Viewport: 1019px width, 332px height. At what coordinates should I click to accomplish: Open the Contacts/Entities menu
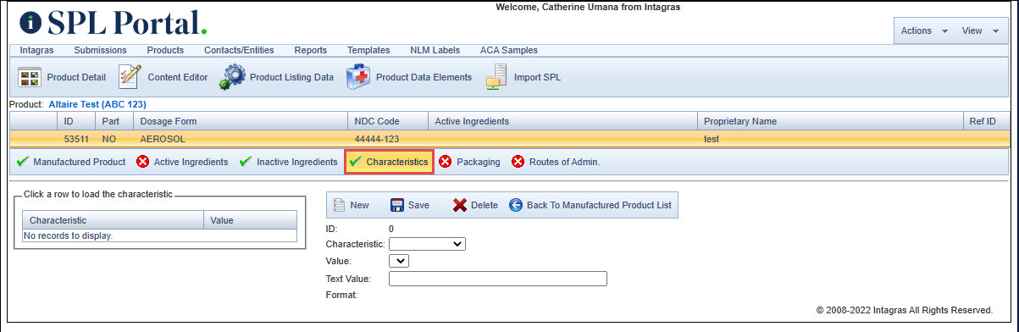239,50
